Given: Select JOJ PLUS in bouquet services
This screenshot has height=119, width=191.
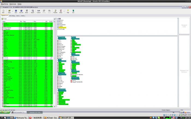Looking at the screenshot, I should pyautogui.click(x=61, y=82).
